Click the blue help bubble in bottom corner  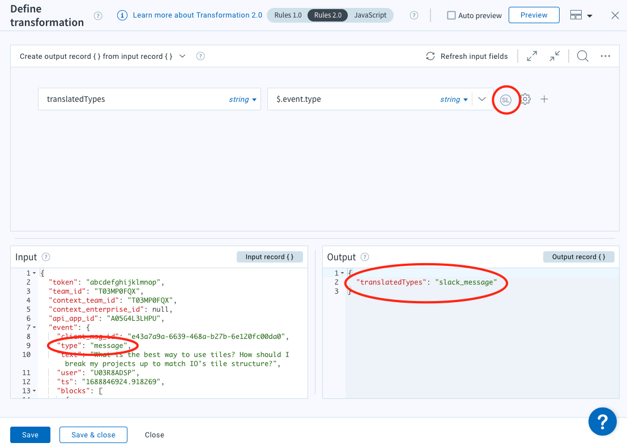point(602,421)
